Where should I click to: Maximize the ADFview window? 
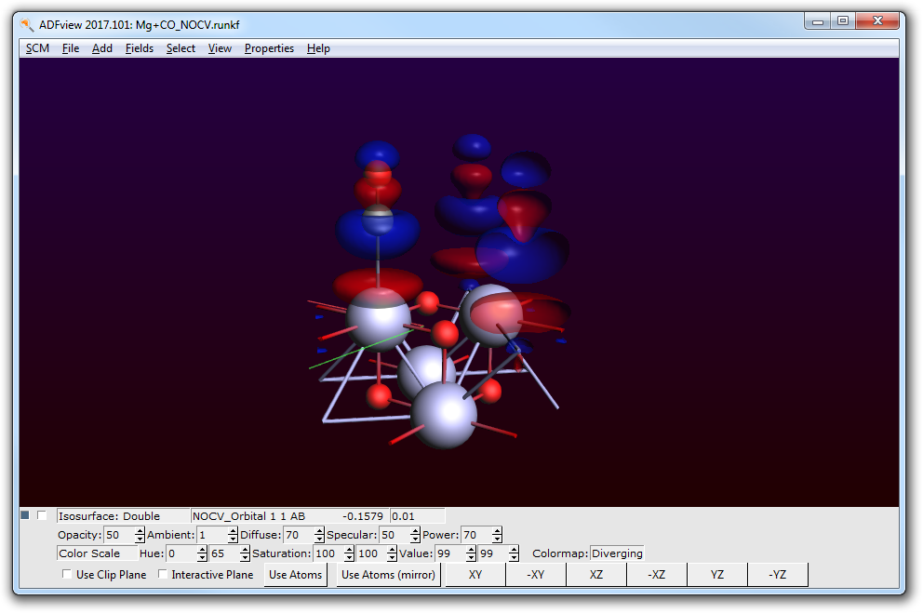(843, 20)
